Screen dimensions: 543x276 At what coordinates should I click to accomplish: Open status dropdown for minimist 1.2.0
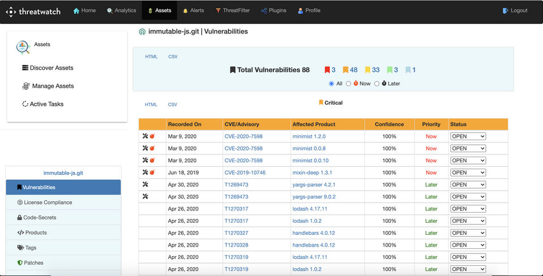(468, 136)
